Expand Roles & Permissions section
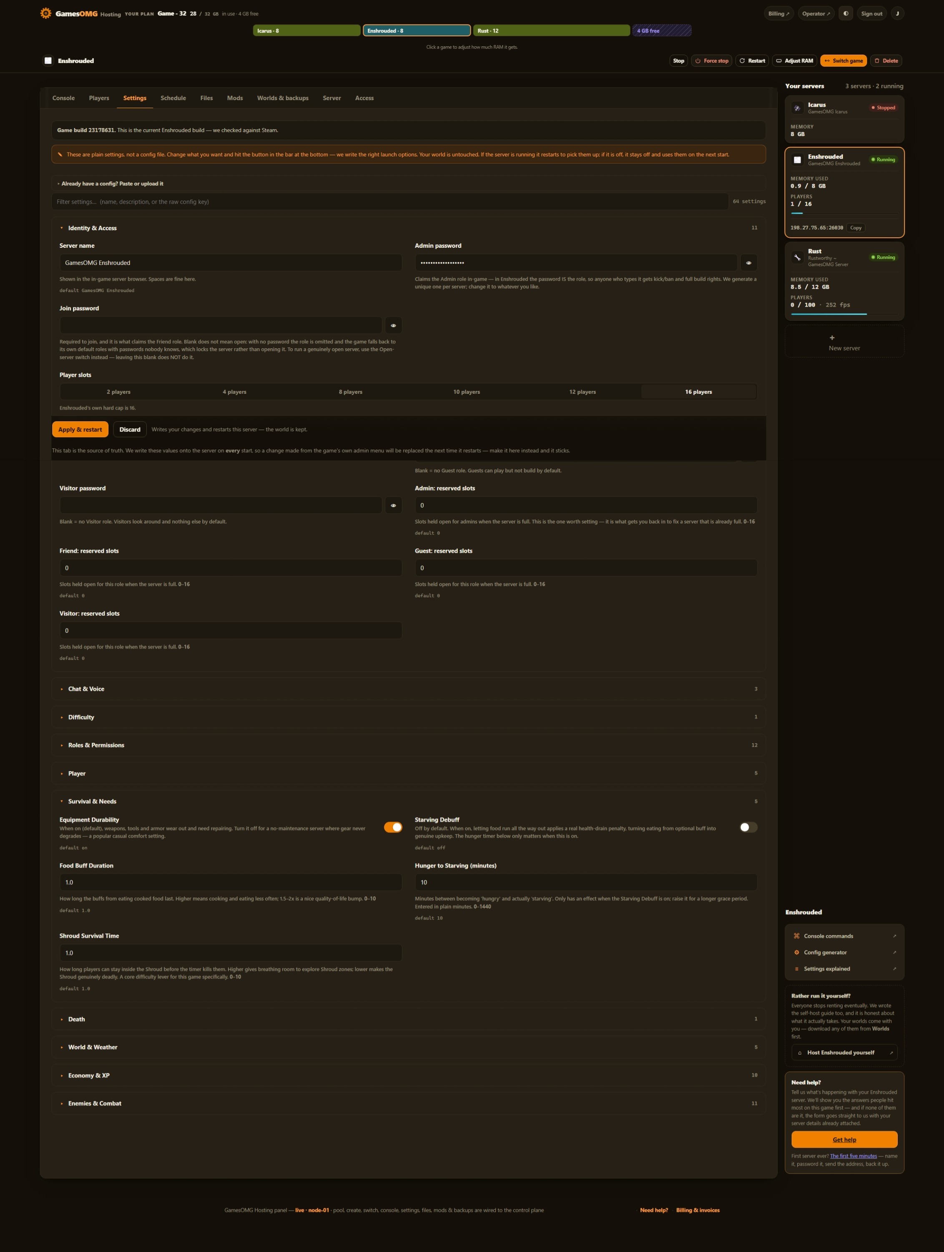 409,745
